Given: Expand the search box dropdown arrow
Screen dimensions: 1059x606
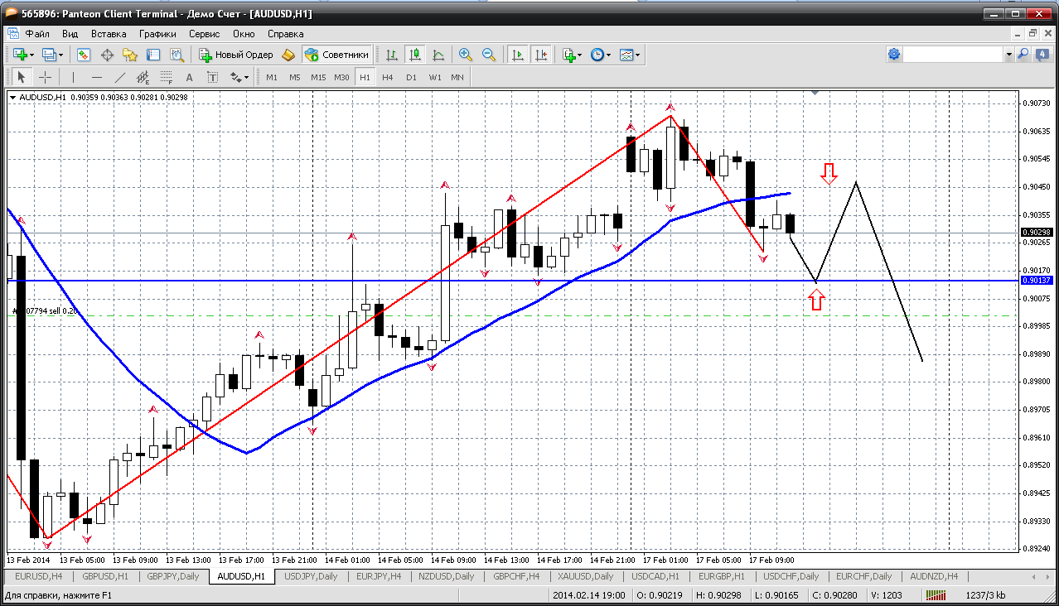Looking at the screenshot, I should pyautogui.click(x=1008, y=55).
